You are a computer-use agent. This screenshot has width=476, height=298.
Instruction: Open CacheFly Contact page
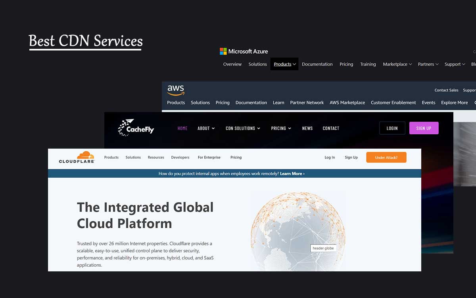click(x=331, y=128)
